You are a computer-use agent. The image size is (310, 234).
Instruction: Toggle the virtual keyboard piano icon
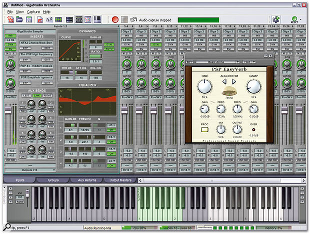coord(97,19)
